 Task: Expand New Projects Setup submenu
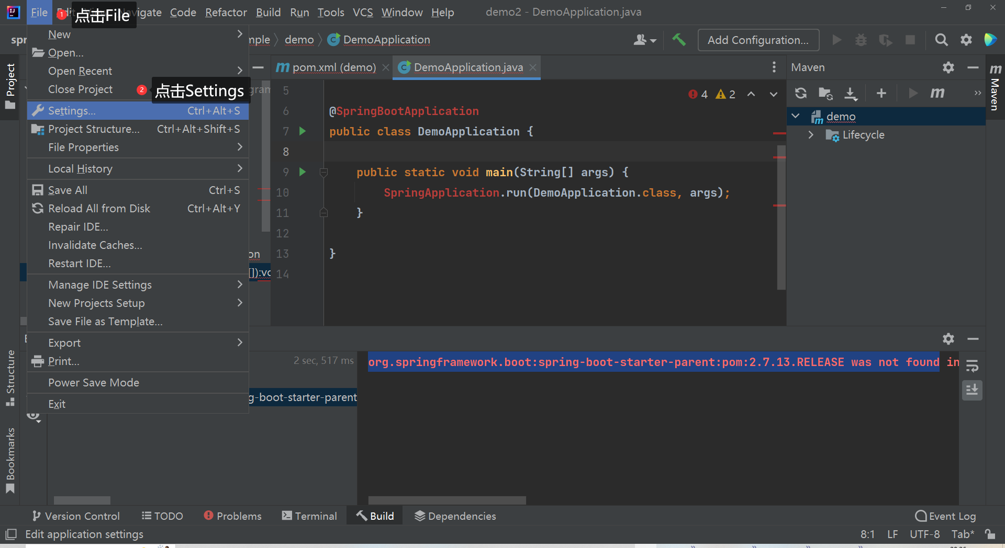(240, 303)
